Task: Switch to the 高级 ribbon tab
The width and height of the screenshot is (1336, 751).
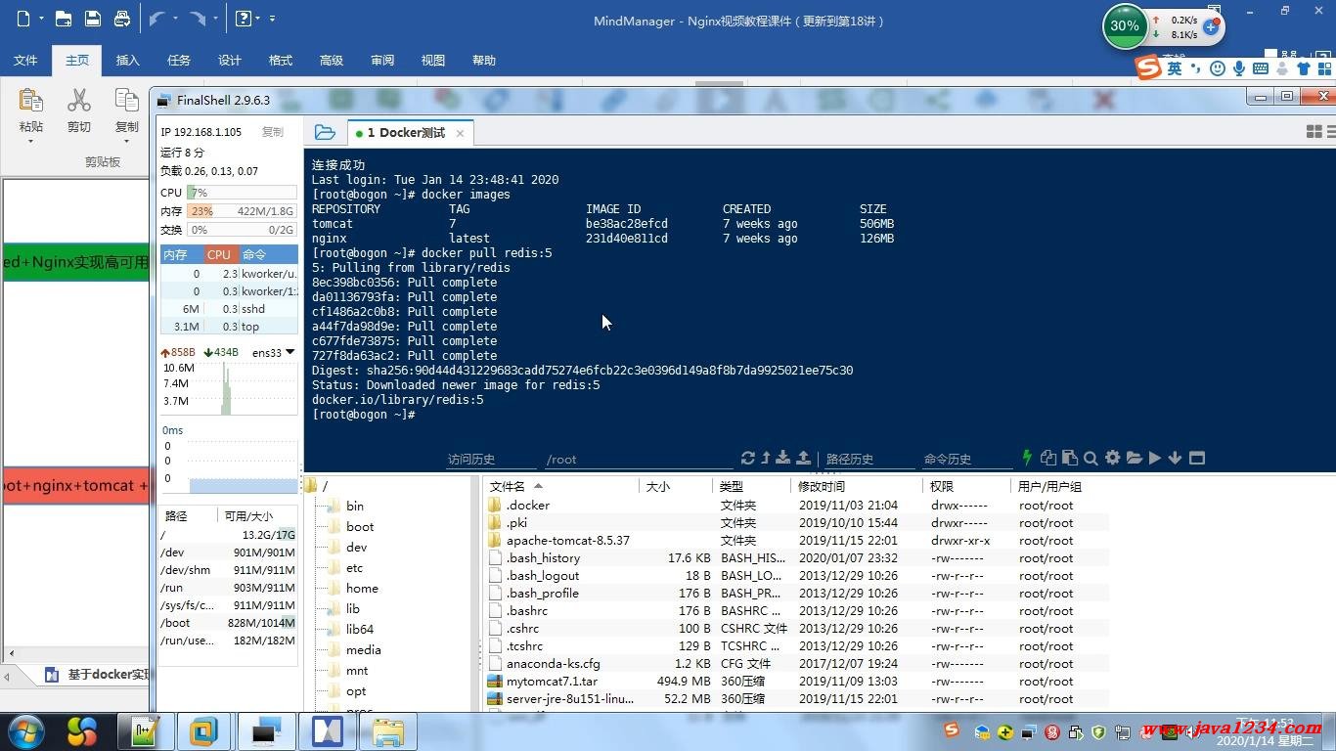Action: [x=332, y=60]
